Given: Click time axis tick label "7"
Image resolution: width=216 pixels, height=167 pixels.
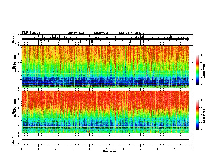Looking at the screenshot, I should point(141,149).
